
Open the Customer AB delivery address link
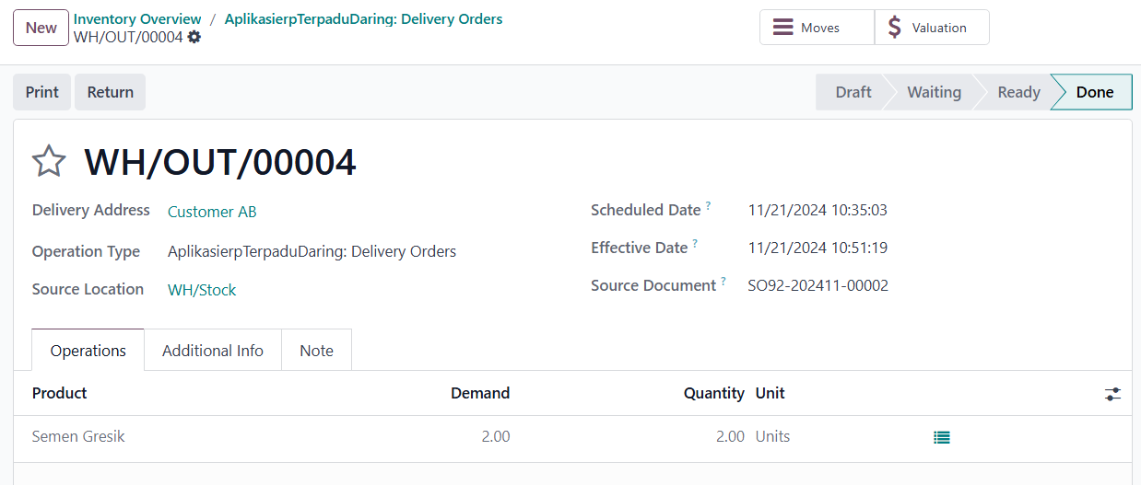tap(212, 212)
